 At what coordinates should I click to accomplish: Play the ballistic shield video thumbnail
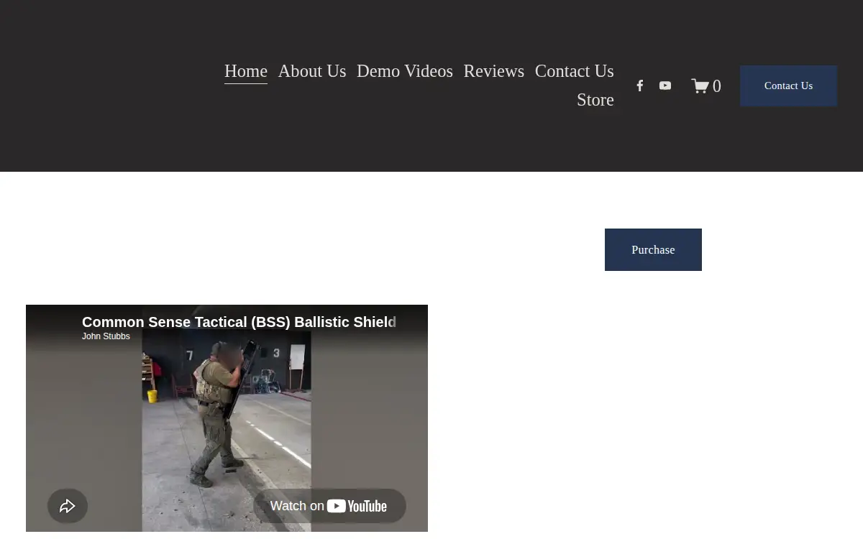227,418
